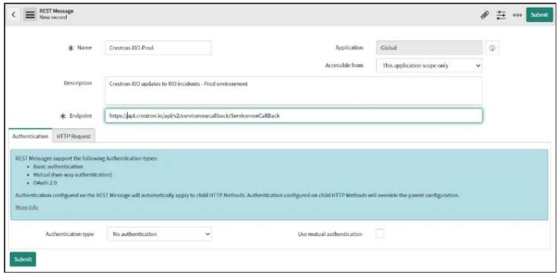The image size is (557, 273).
Task: Click the OAuth 2.0 bullet text
Action: click(44, 183)
